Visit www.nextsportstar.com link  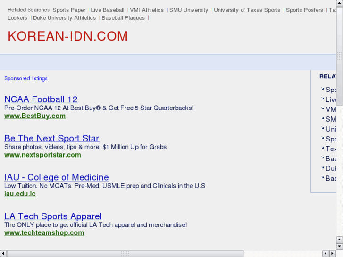tap(42, 155)
